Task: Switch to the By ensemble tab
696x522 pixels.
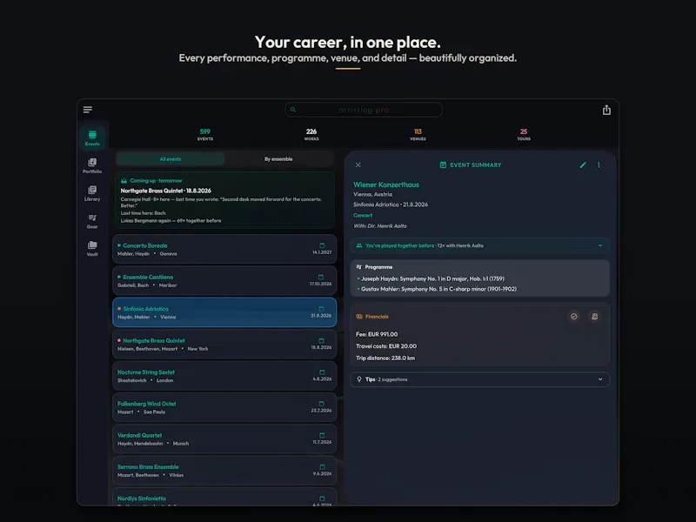Action: click(x=278, y=159)
